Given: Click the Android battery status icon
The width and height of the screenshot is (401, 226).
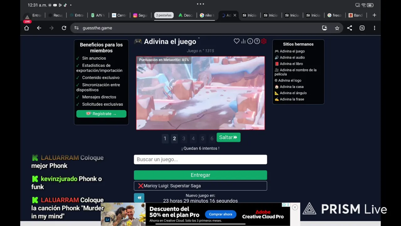Looking at the screenshot, I should 370,5.
